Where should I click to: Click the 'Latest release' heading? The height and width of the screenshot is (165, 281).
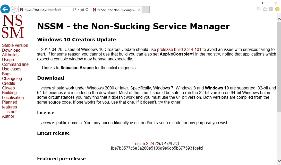53,133
